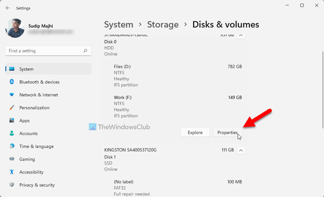324x197 pixels.
Task: Go to Personalization settings
Action: (x=34, y=108)
